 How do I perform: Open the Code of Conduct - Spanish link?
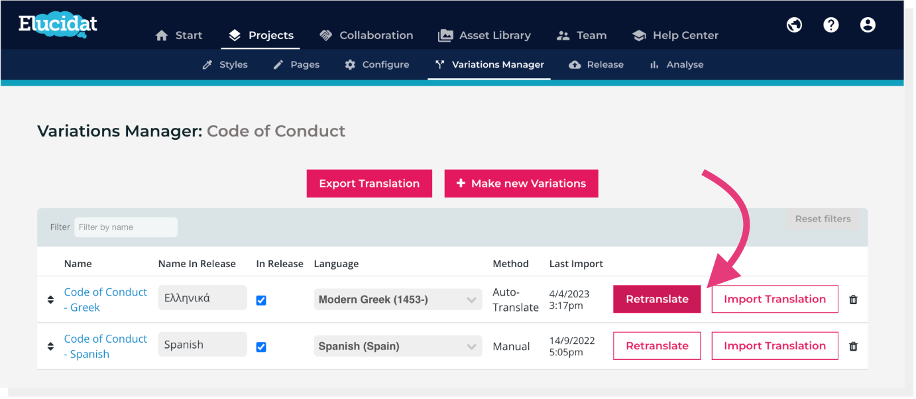click(x=105, y=346)
